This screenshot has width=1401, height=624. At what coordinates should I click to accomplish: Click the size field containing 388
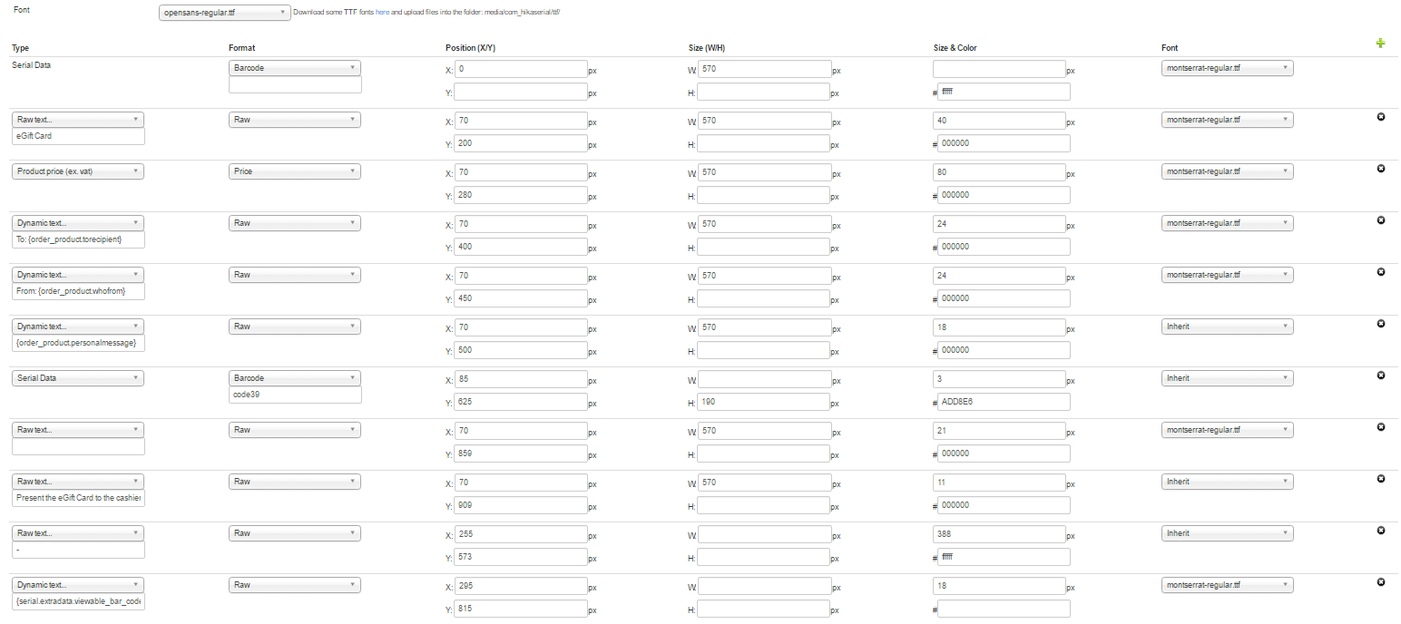(998, 534)
